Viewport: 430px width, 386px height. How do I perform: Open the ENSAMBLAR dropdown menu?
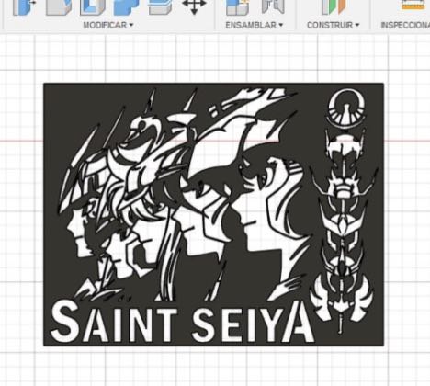click(255, 25)
